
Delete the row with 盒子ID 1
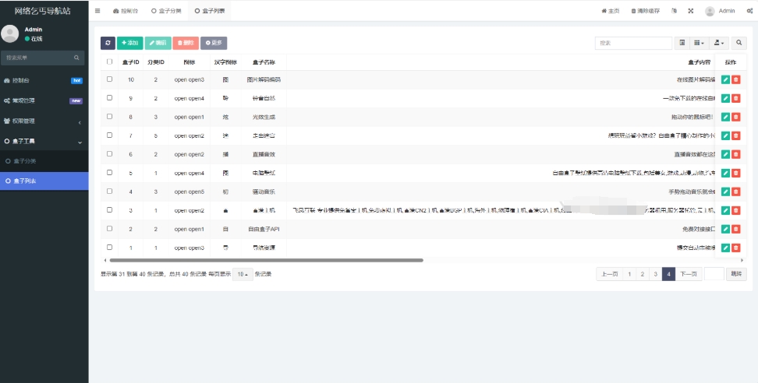pyautogui.click(x=735, y=248)
